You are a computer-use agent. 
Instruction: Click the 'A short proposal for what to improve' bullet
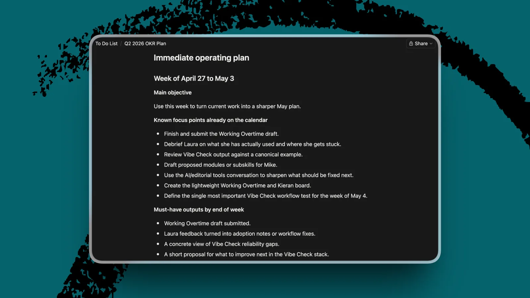246,254
